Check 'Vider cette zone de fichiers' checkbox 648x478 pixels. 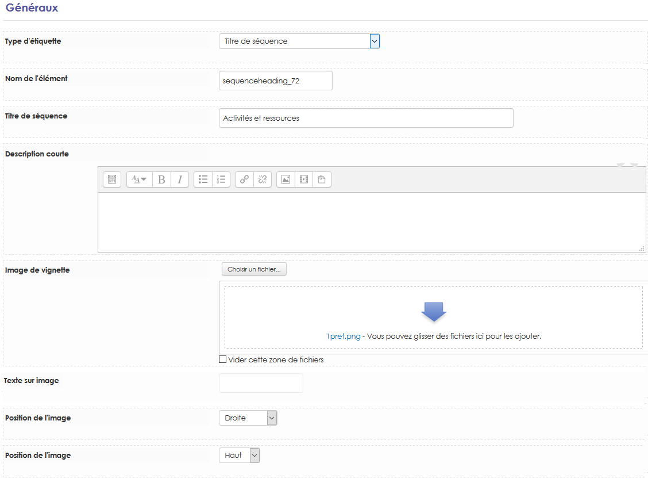point(223,360)
